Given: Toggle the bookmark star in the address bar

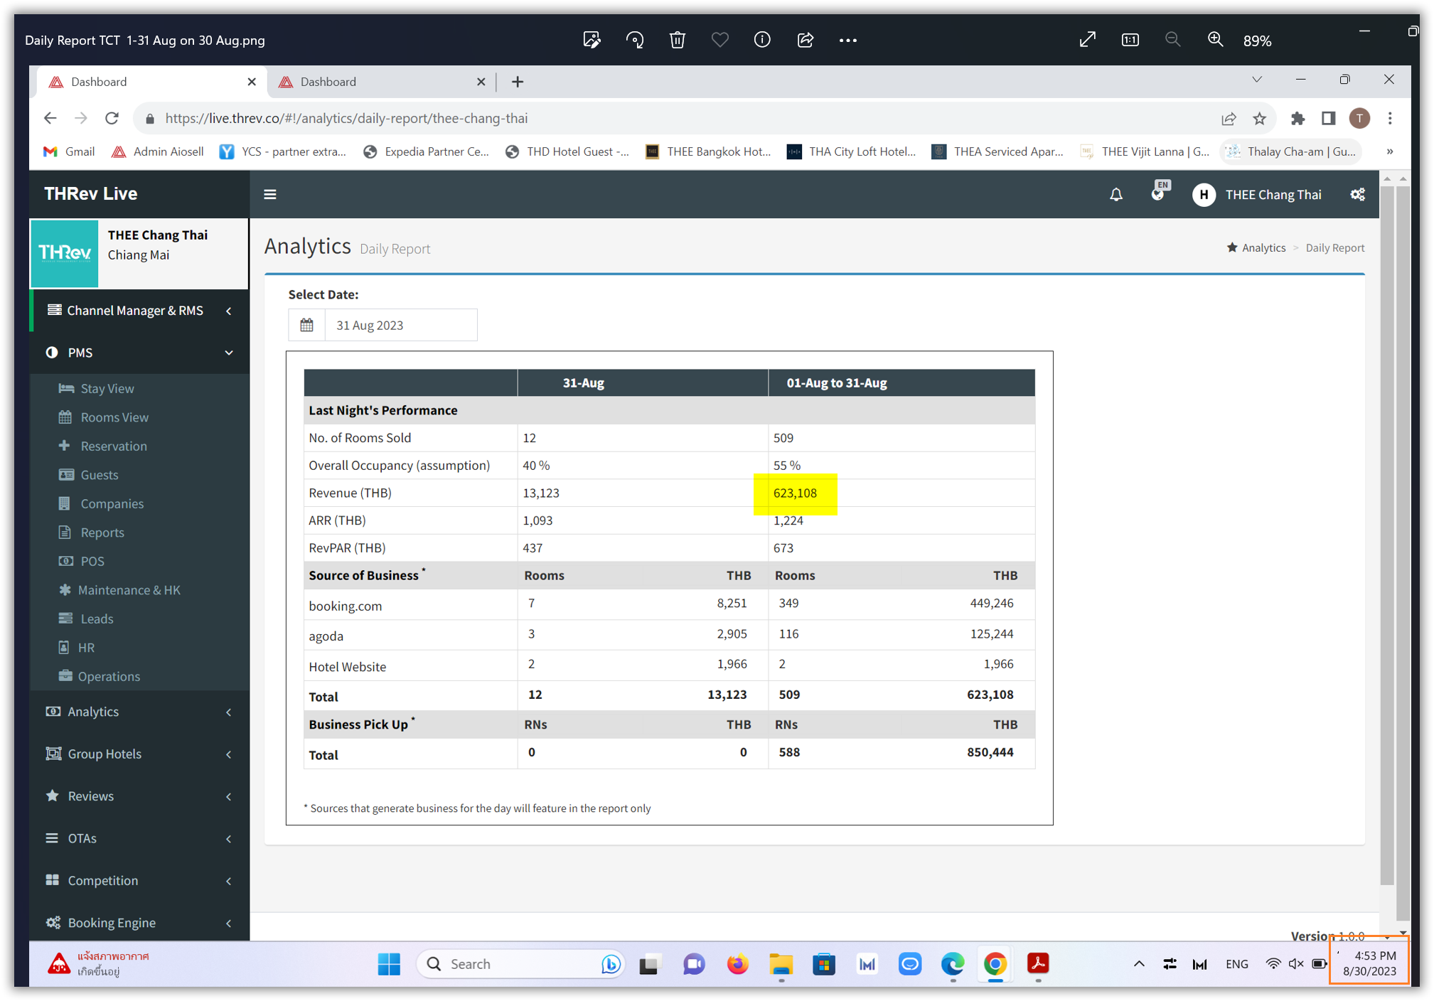Looking at the screenshot, I should [x=1260, y=118].
